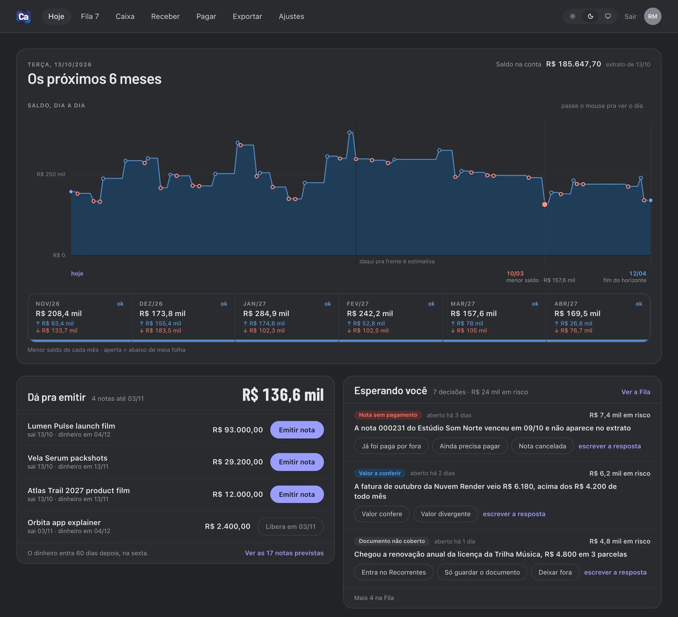The height and width of the screenshot is (617, 678).
Task: Write answer for Trilha Música renewal
Action: point(615,572)
